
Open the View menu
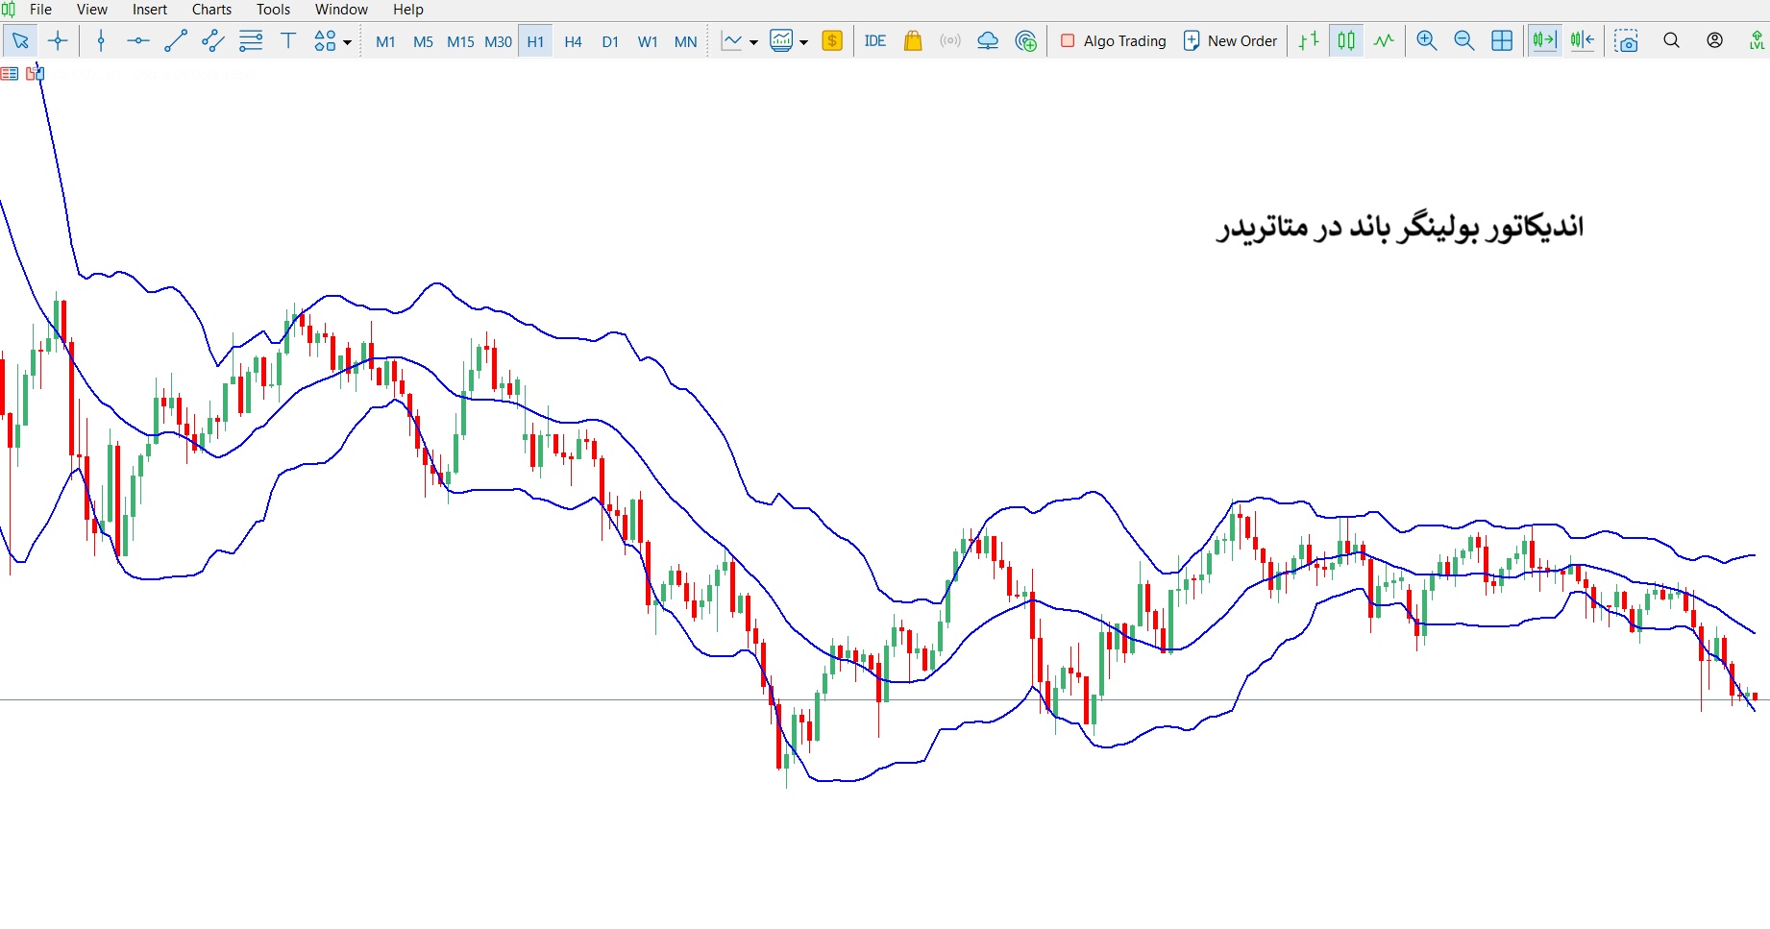click(92, 10)
